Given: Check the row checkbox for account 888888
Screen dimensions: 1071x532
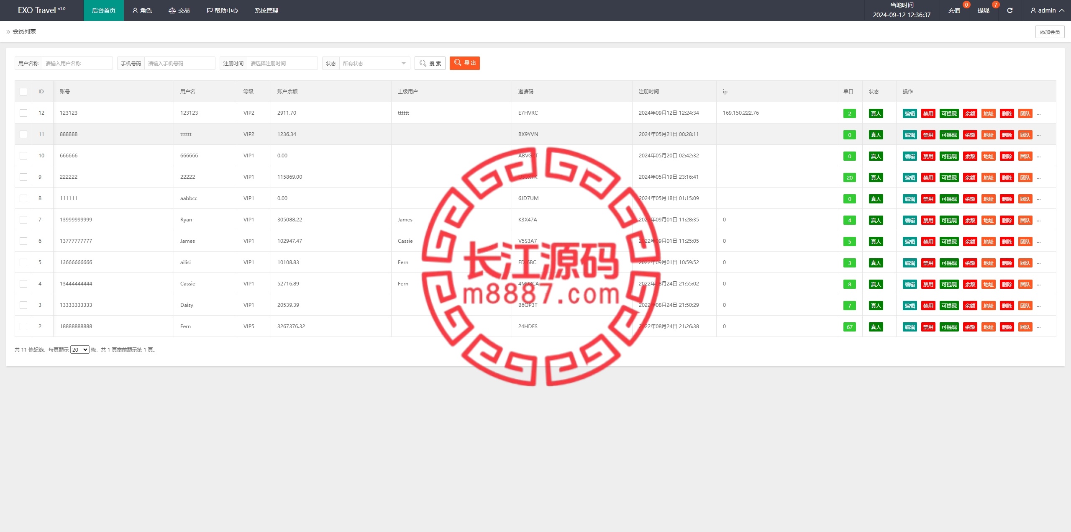Looking at the screenshot, I should (23, 134).
